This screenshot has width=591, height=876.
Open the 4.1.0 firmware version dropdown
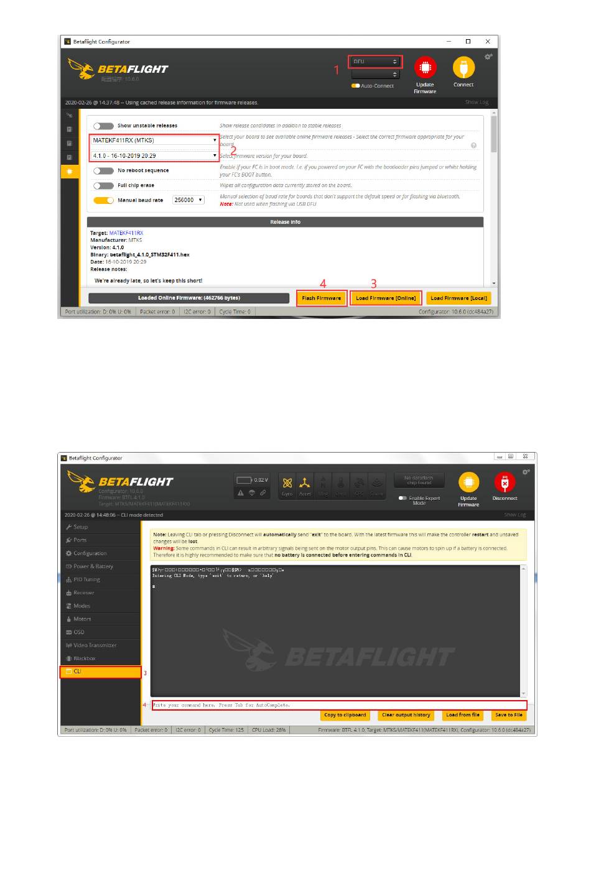(x=154, y=156)
